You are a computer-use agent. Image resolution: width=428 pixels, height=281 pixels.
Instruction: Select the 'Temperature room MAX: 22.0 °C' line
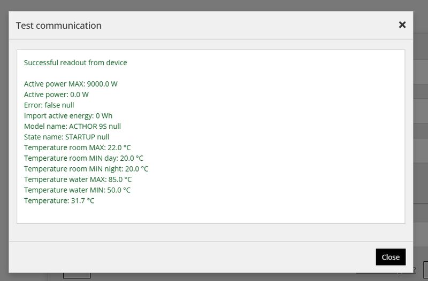click(77, 148)
